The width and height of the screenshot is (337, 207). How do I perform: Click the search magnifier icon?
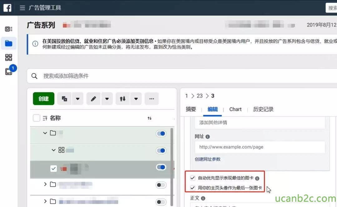coord(34,76)
